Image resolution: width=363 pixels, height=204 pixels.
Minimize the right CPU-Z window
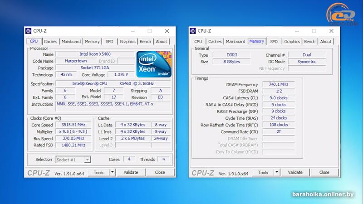297,31
